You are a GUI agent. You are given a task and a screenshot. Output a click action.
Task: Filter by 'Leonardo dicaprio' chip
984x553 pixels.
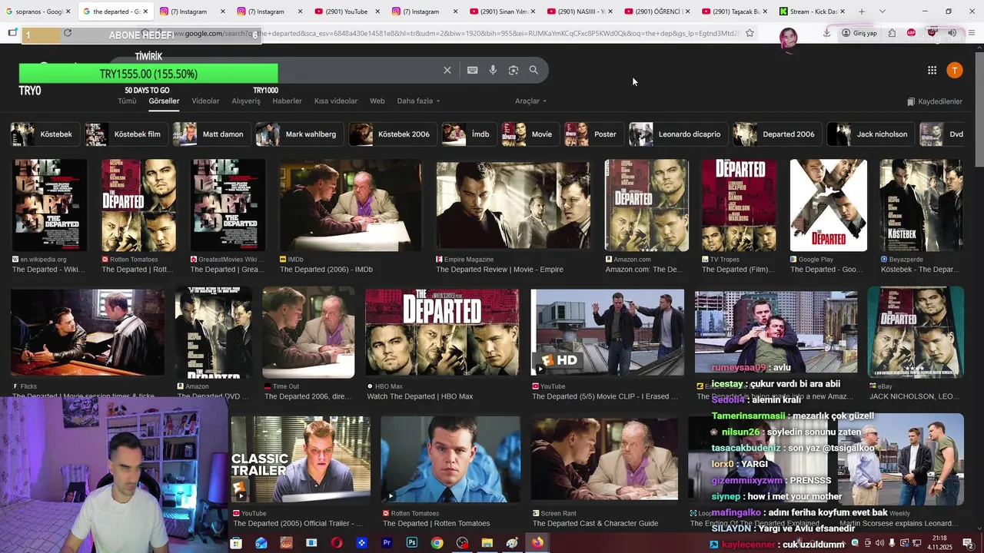coord(676,134)
